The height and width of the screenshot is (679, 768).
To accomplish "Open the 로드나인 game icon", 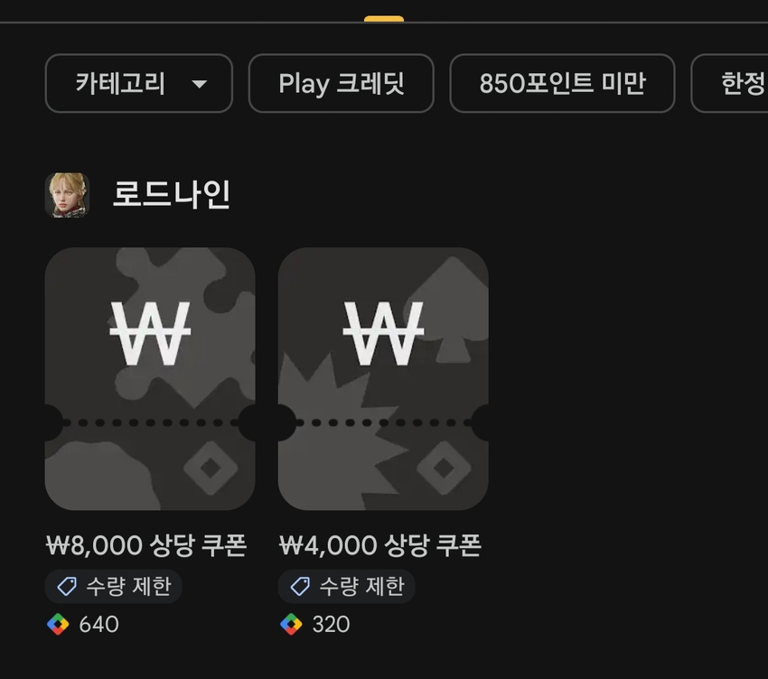I will (67, 195).
